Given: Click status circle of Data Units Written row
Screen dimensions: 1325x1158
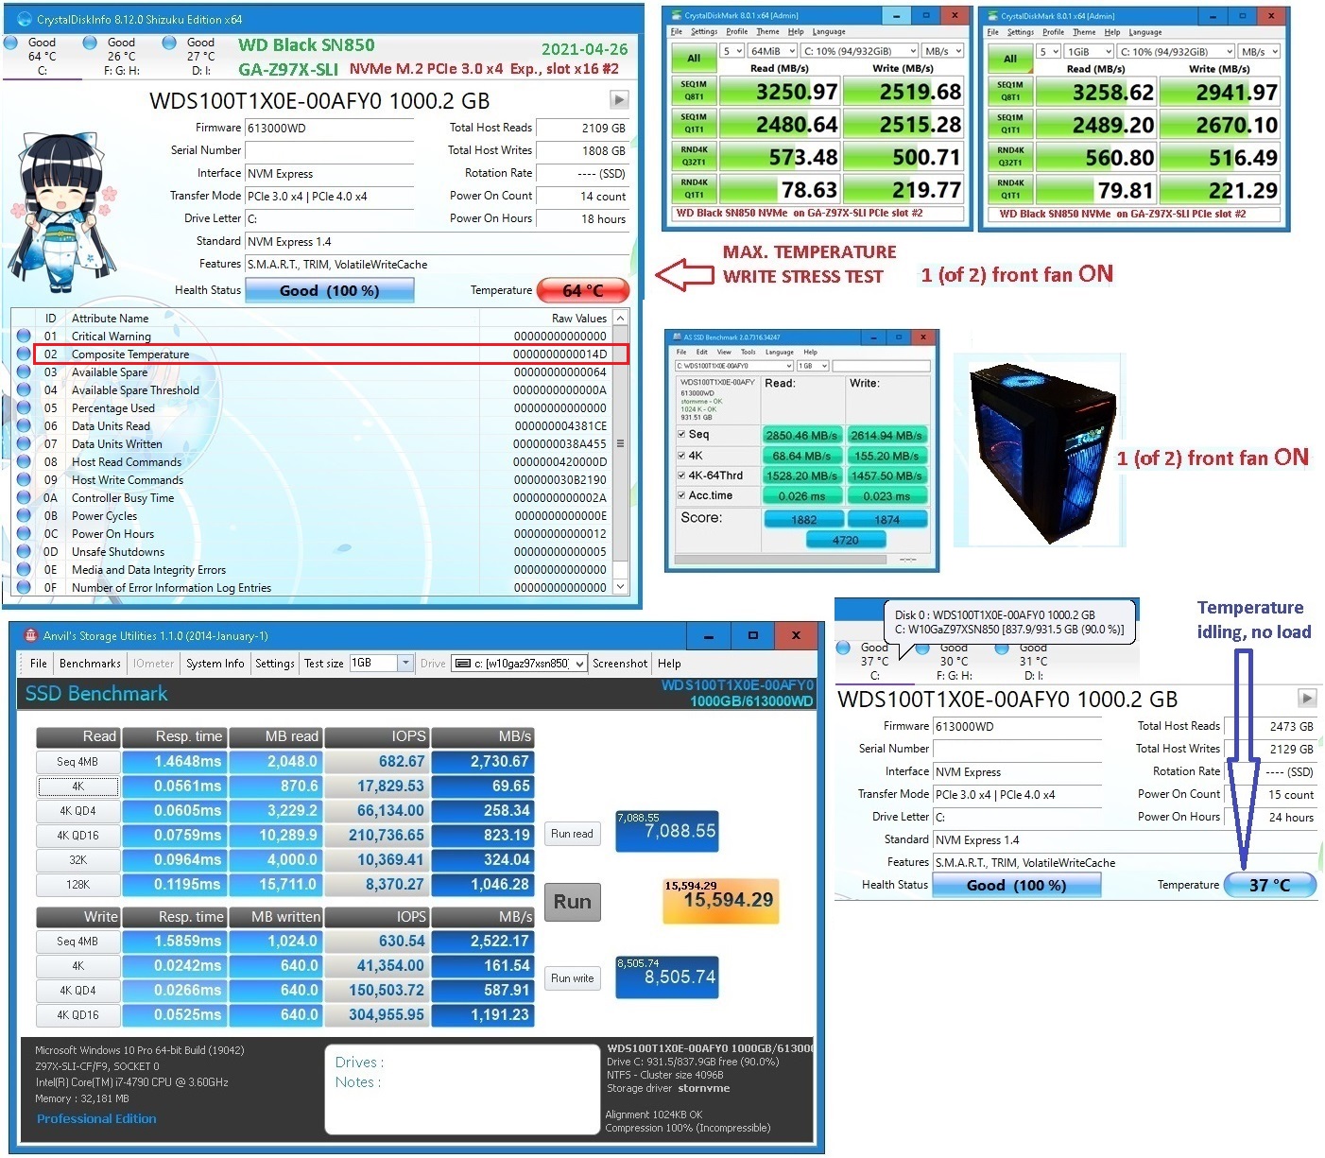Looking at the screenshot, I should point(24,443).
